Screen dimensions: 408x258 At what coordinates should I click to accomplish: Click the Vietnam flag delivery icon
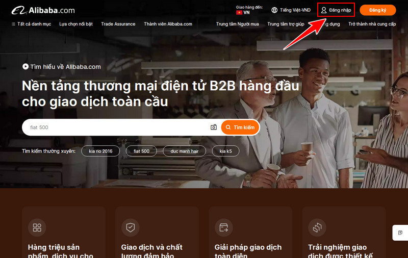tap(239, 12)
